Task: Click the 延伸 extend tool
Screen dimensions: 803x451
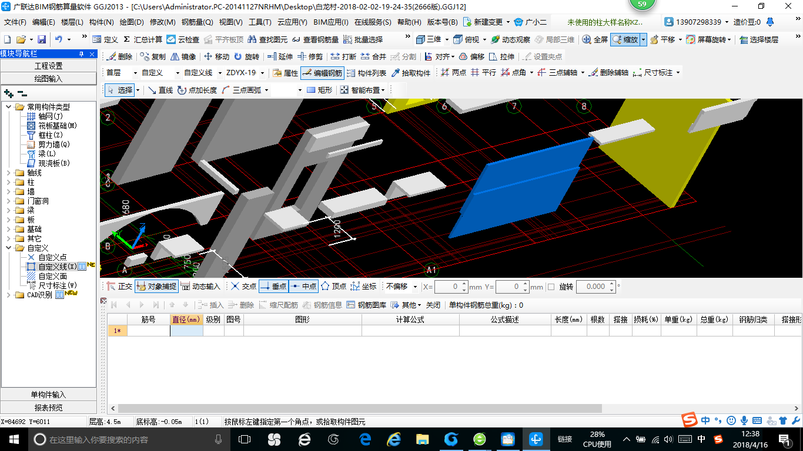Action: (x=280, y=56)
